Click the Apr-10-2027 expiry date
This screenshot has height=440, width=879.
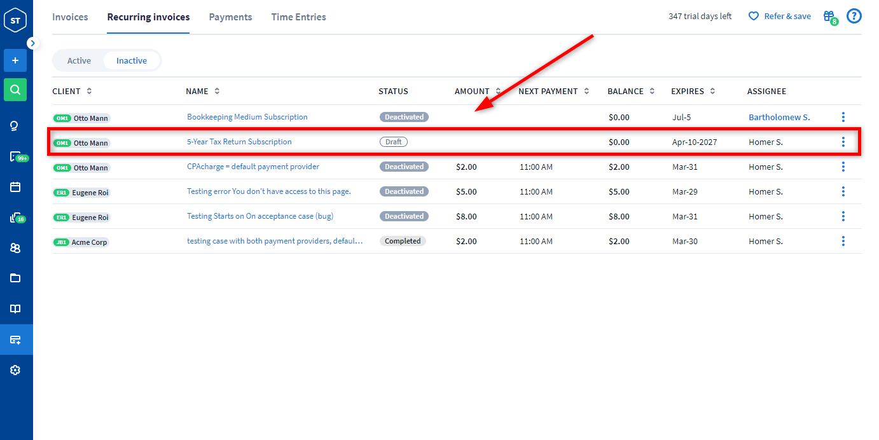[x=695, y=142]
